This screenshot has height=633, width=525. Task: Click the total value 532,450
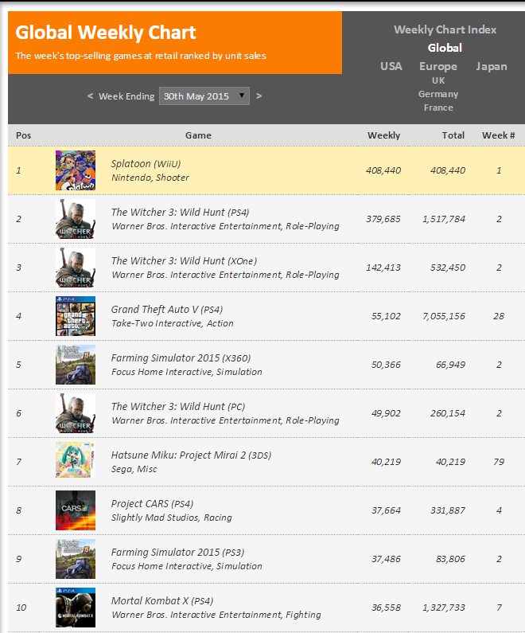pyautogui.click(x=448, y=268)
